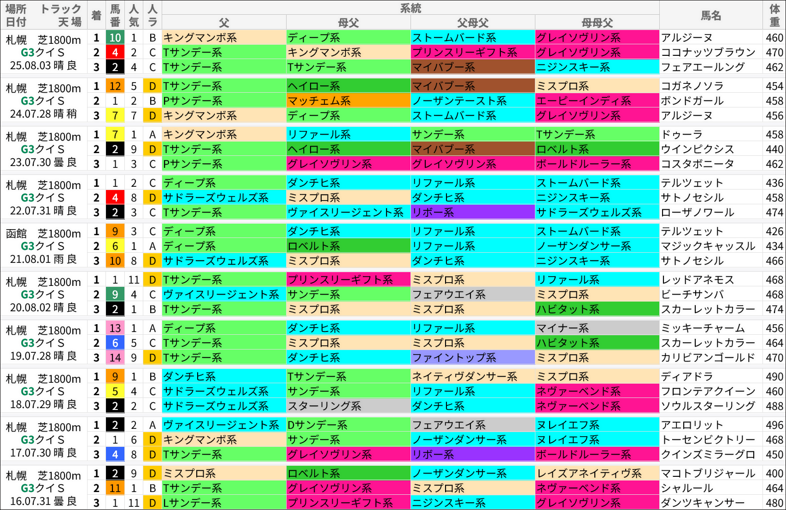The image size is (786, 510).
Task: Click the 着 column header
Action: click(96, 15)
